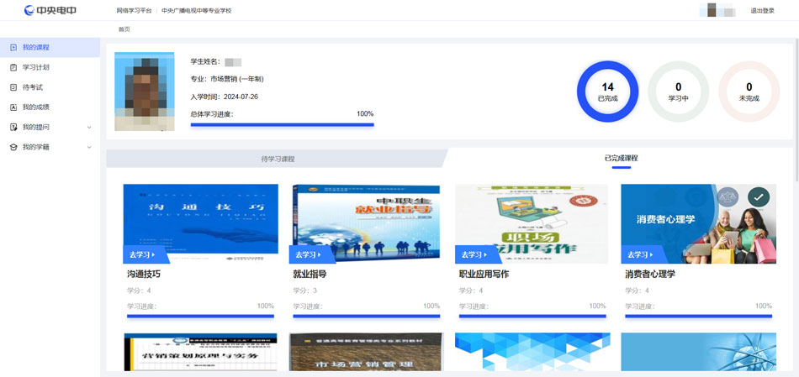Open the 沟通技巧 course cover

201,223
